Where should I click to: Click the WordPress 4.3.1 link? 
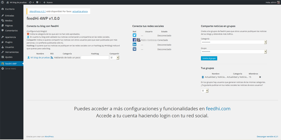click(38, 11)
